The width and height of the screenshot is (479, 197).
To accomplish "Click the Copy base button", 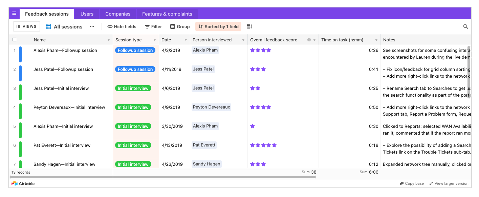I will pos(412,183).
